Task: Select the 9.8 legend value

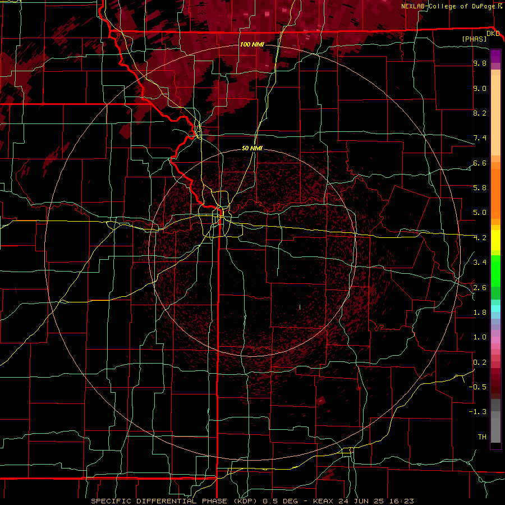Action: click(480, 63)
